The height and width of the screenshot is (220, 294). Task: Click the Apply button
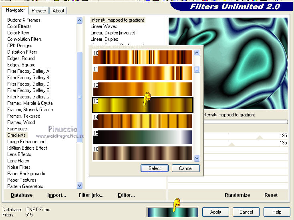click(x=215, y=212)
